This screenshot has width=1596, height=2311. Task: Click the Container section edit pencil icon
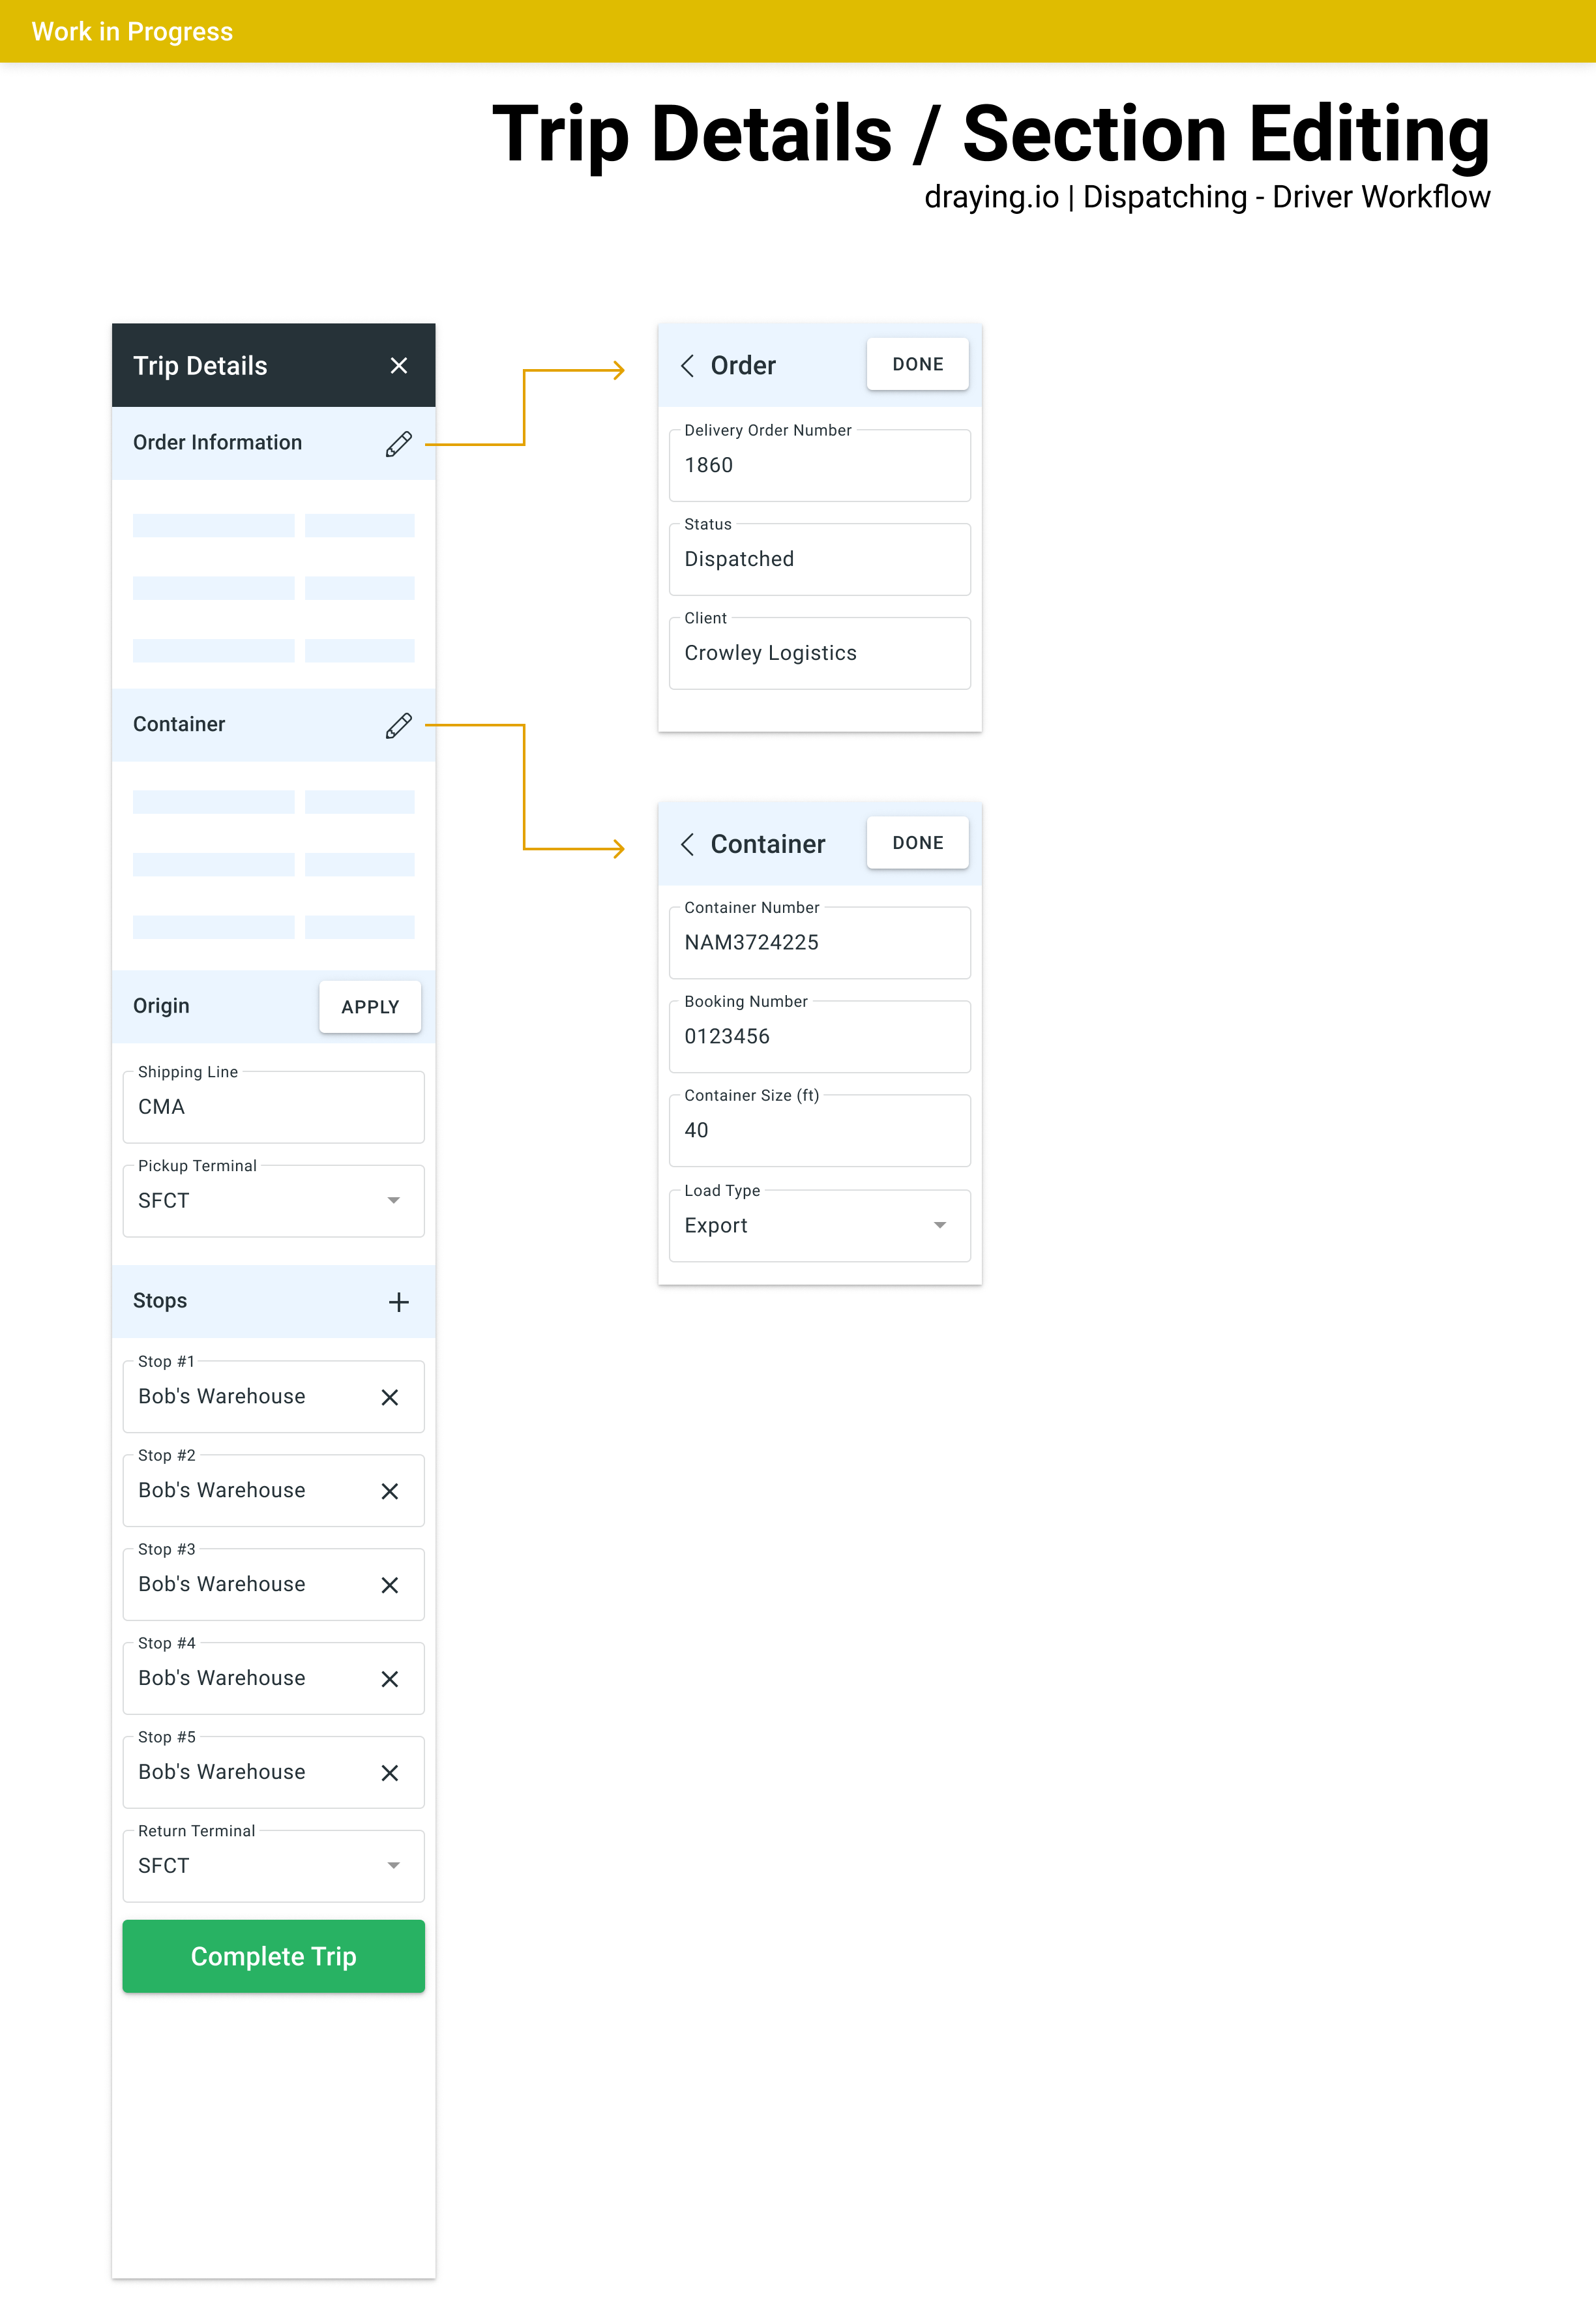coord(398,725)
